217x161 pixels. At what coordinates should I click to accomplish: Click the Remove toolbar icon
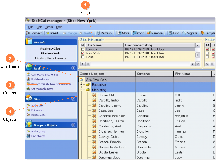tap(149, 33)
